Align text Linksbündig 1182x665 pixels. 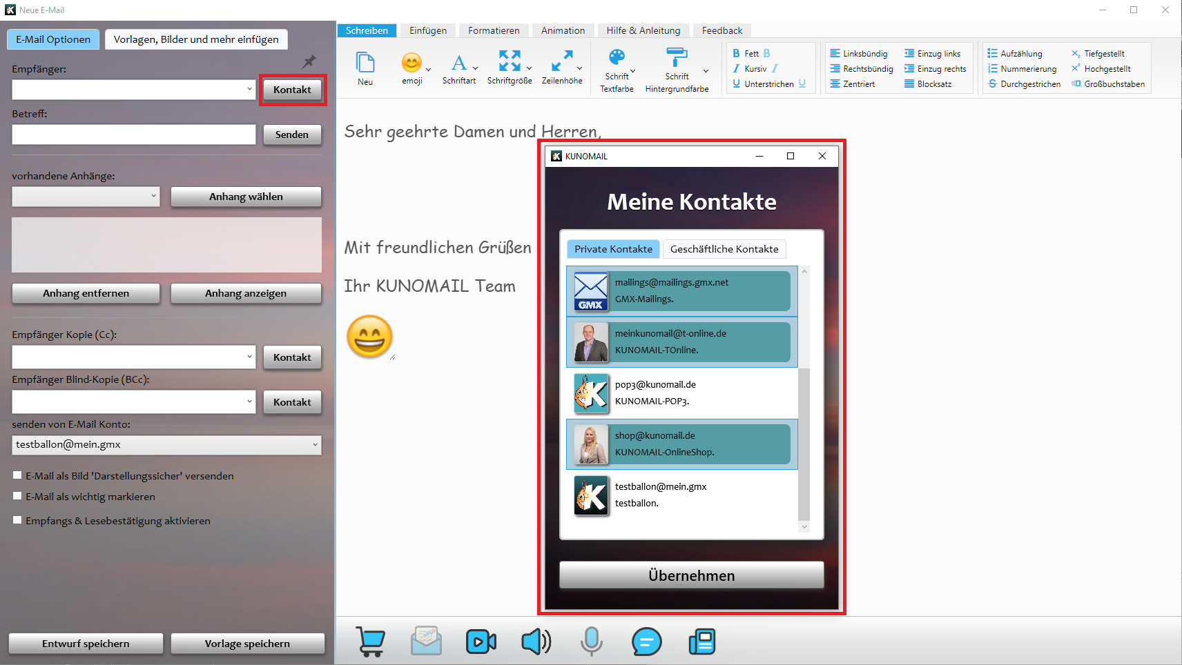click(859, 53)
